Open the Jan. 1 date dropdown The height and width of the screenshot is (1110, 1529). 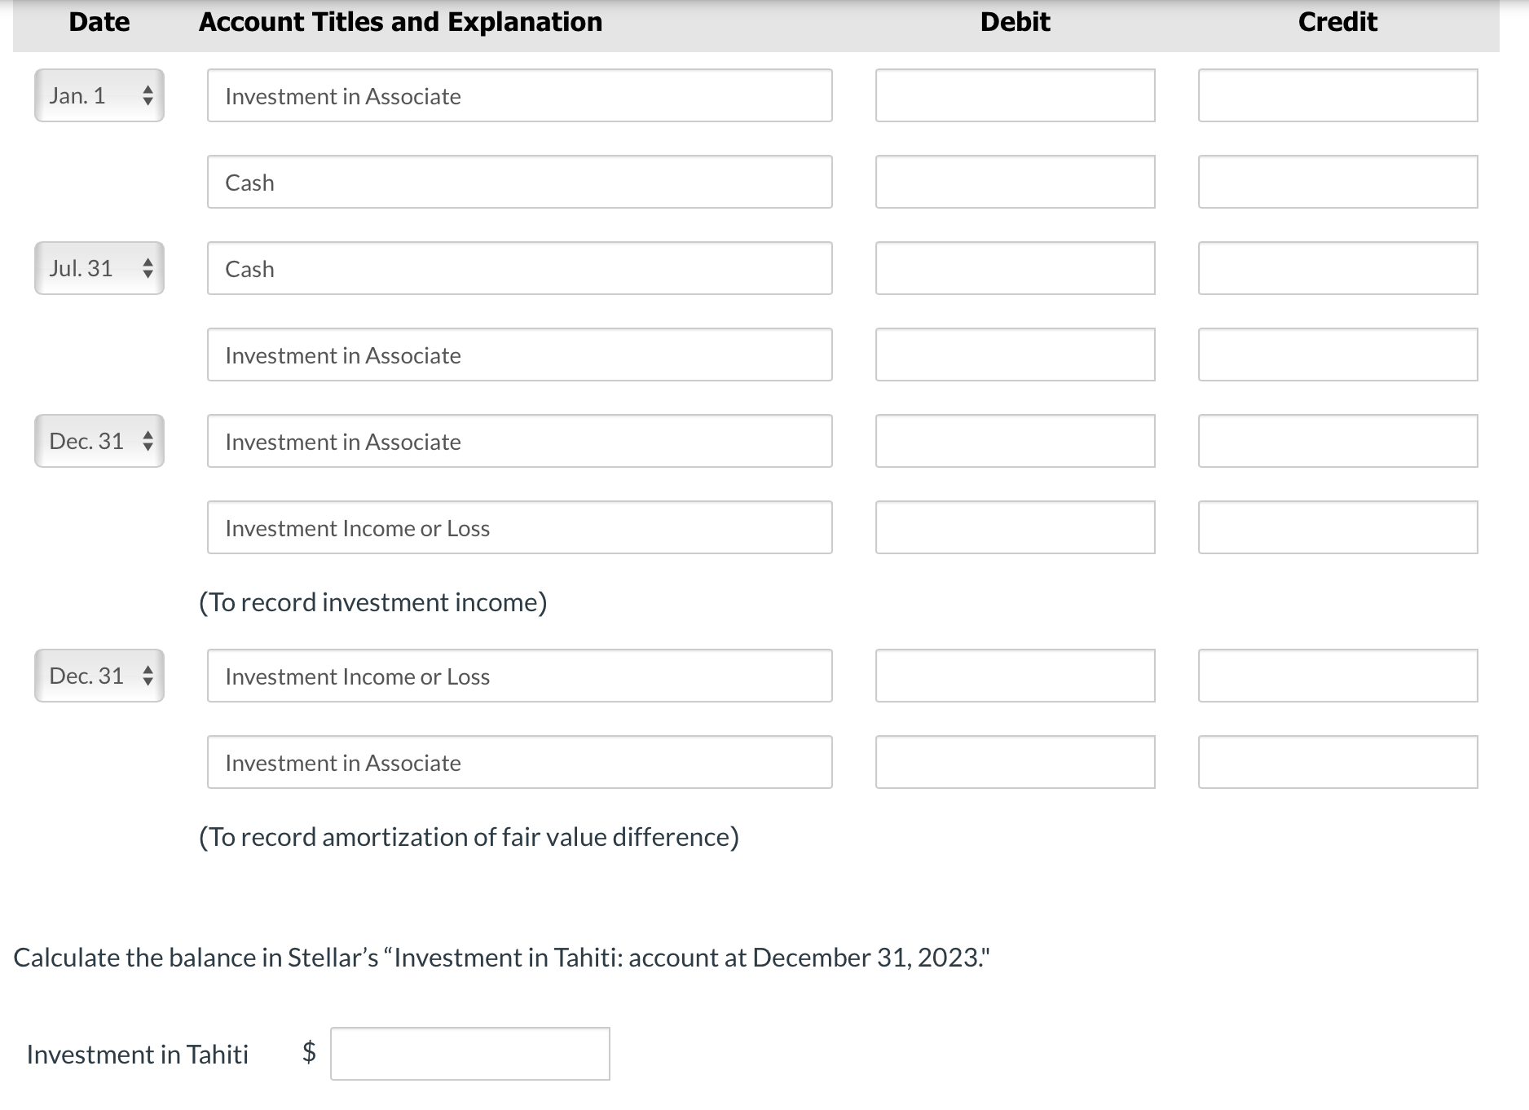click(99, 95)
